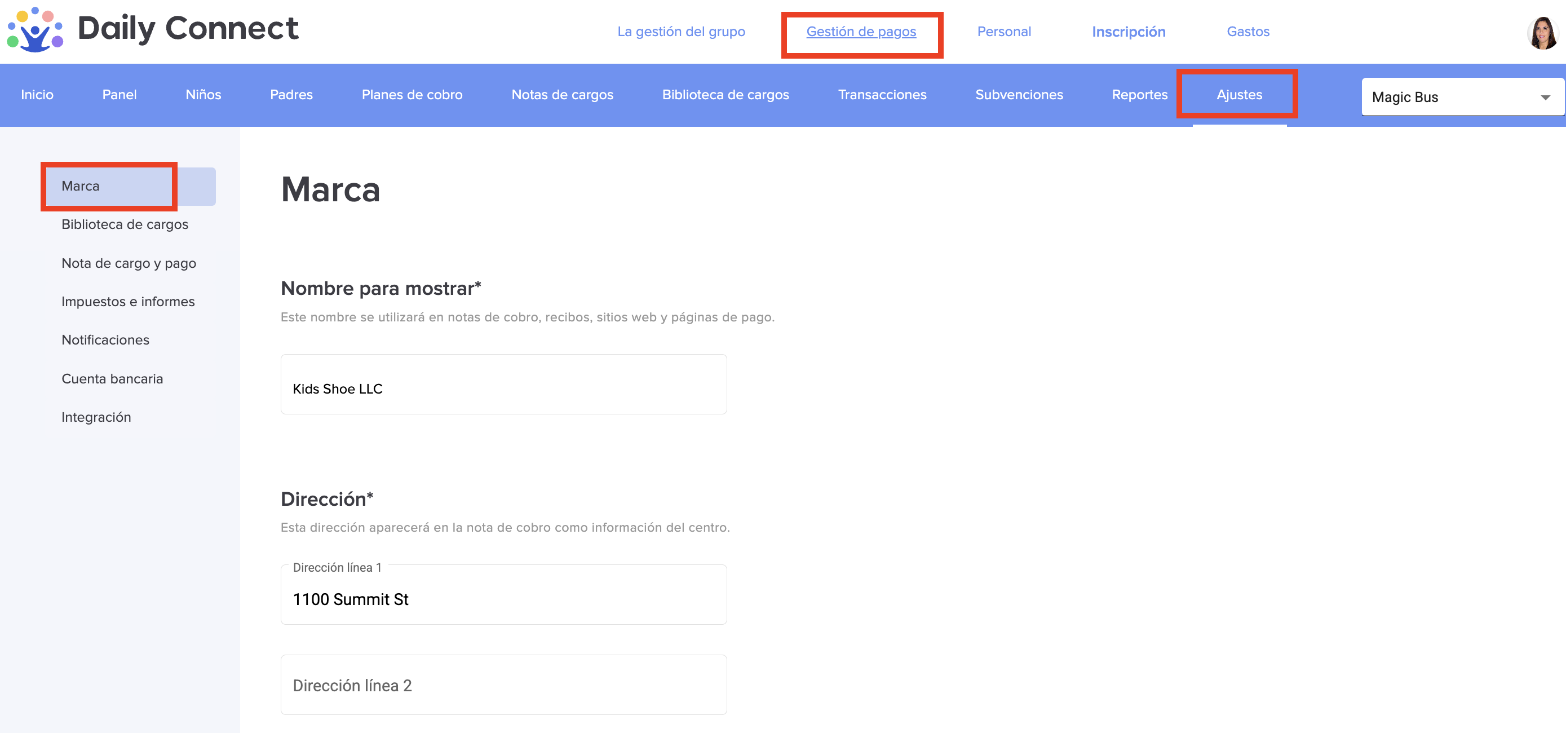The image size is (1566, 733).
Task: Open the Gastos top menu
Action: point(1248,32)
